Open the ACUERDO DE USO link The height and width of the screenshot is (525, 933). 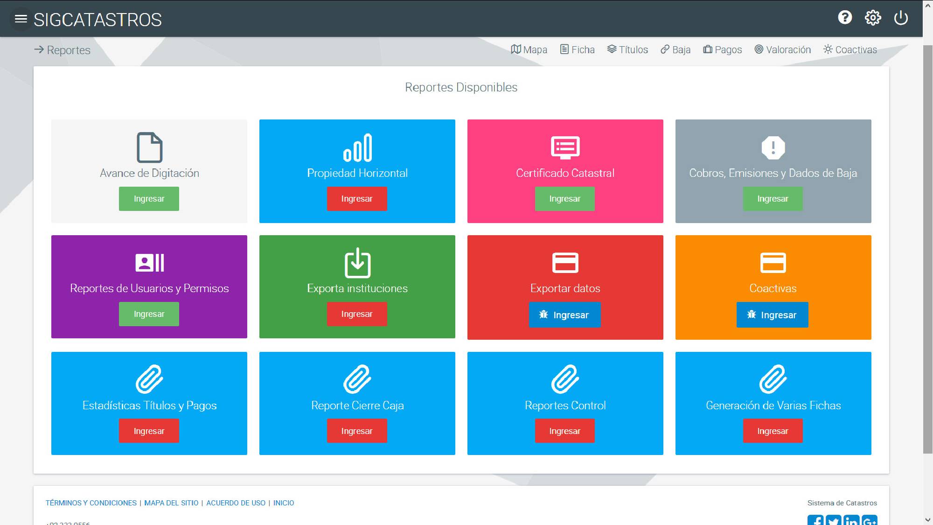coord(236,503)
